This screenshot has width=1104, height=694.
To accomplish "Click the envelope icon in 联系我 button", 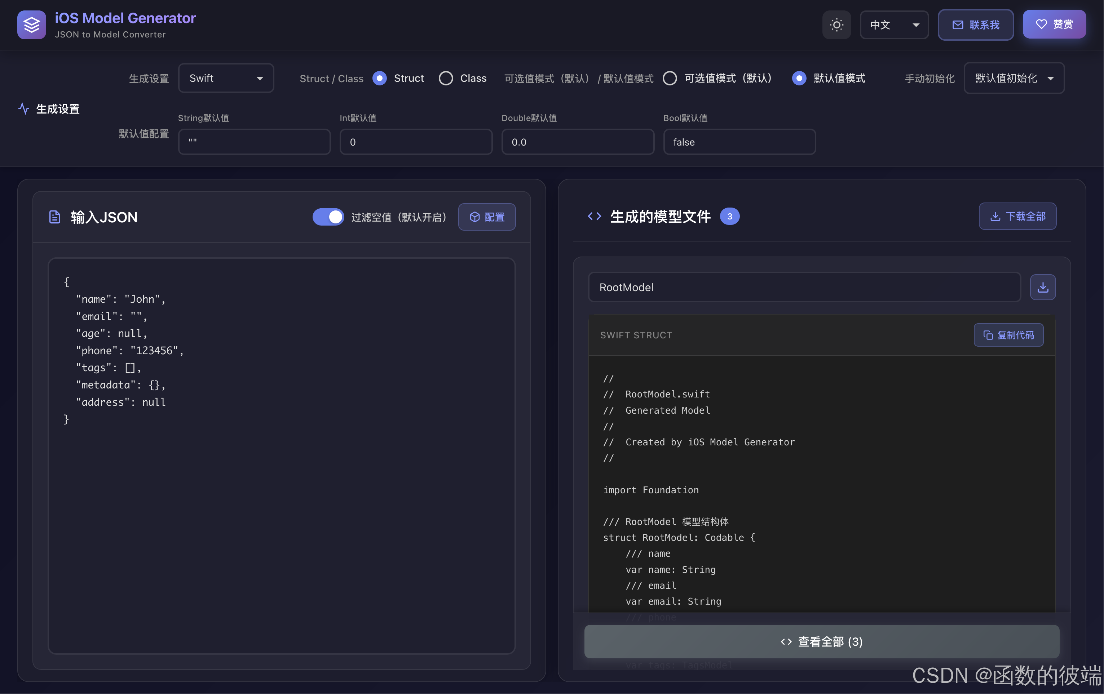I will pyautogui.click(x=958, y=25).
